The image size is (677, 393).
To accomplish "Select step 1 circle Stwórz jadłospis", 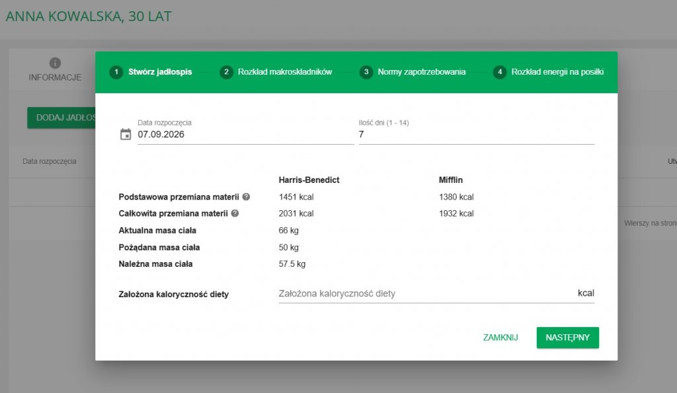I will tap(116, 72).
